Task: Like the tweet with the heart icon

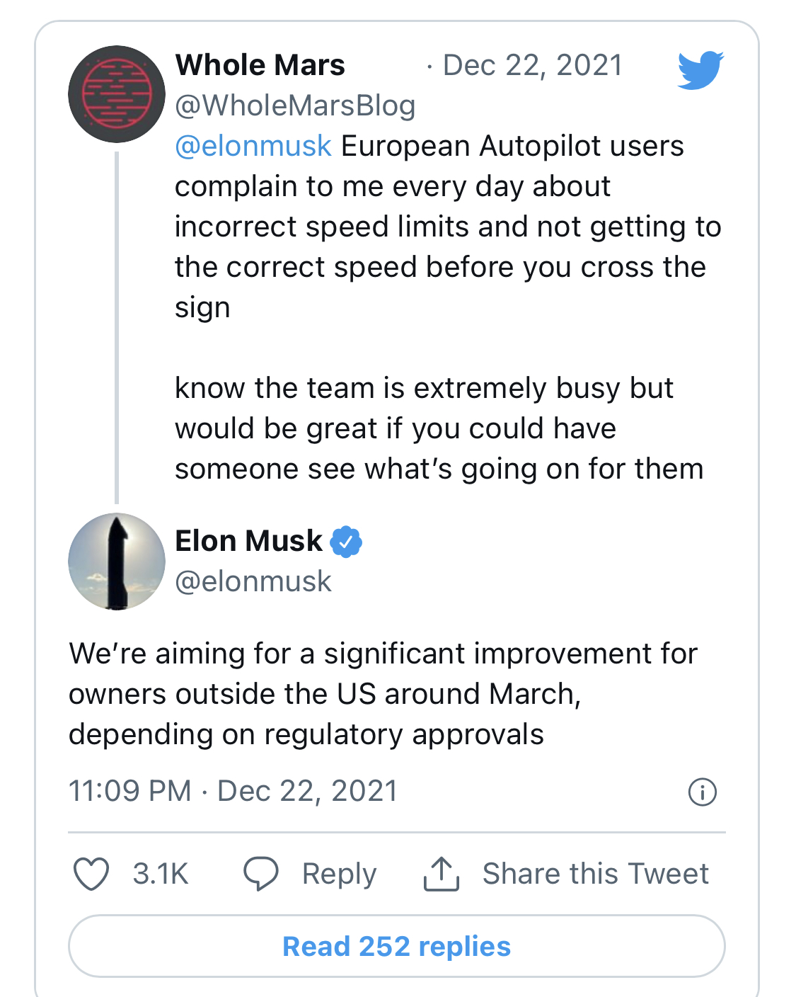Action: tap(91, 874)
